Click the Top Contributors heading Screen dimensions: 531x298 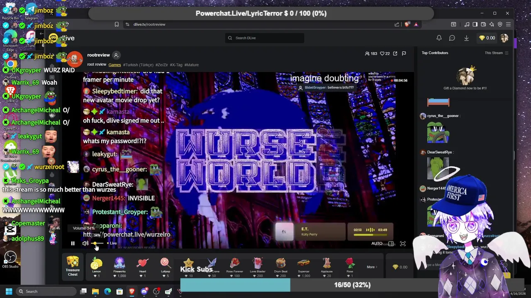pos(435,53)
